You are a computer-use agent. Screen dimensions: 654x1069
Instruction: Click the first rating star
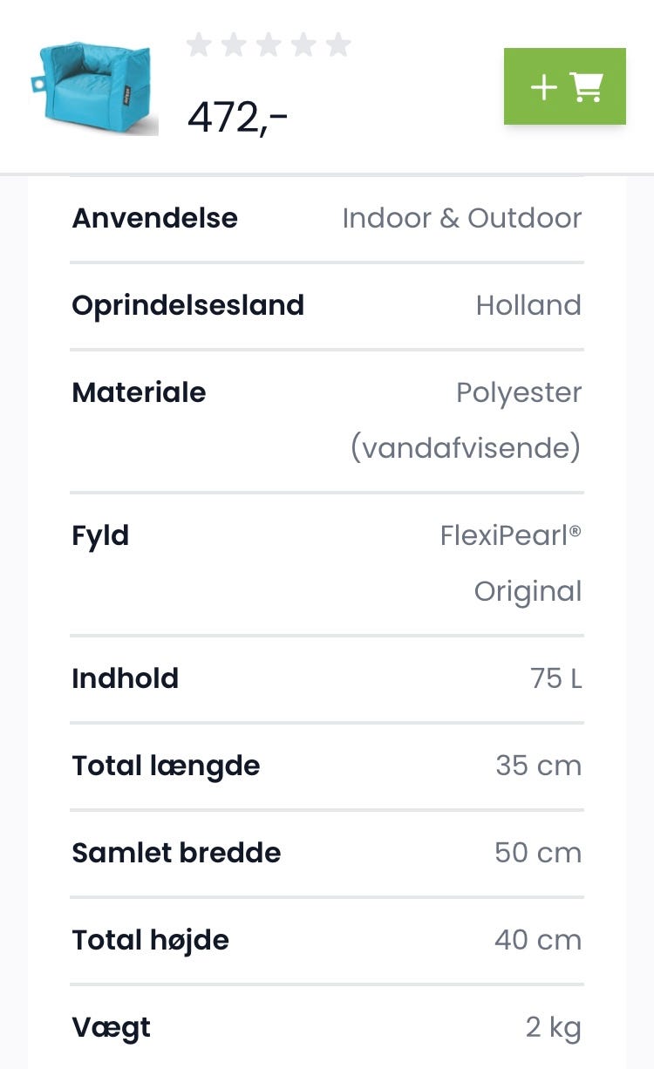(x=199, y=44)
